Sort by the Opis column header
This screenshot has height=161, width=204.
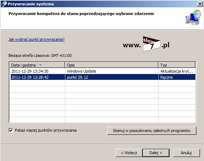click(112, 65)
